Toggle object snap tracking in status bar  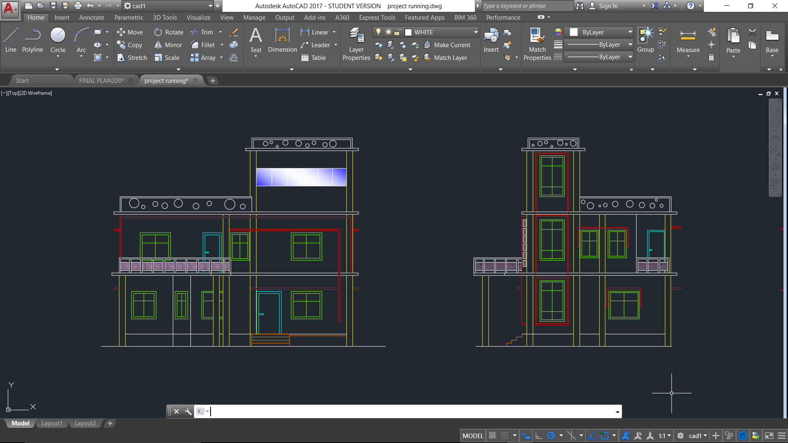(592, 436)
